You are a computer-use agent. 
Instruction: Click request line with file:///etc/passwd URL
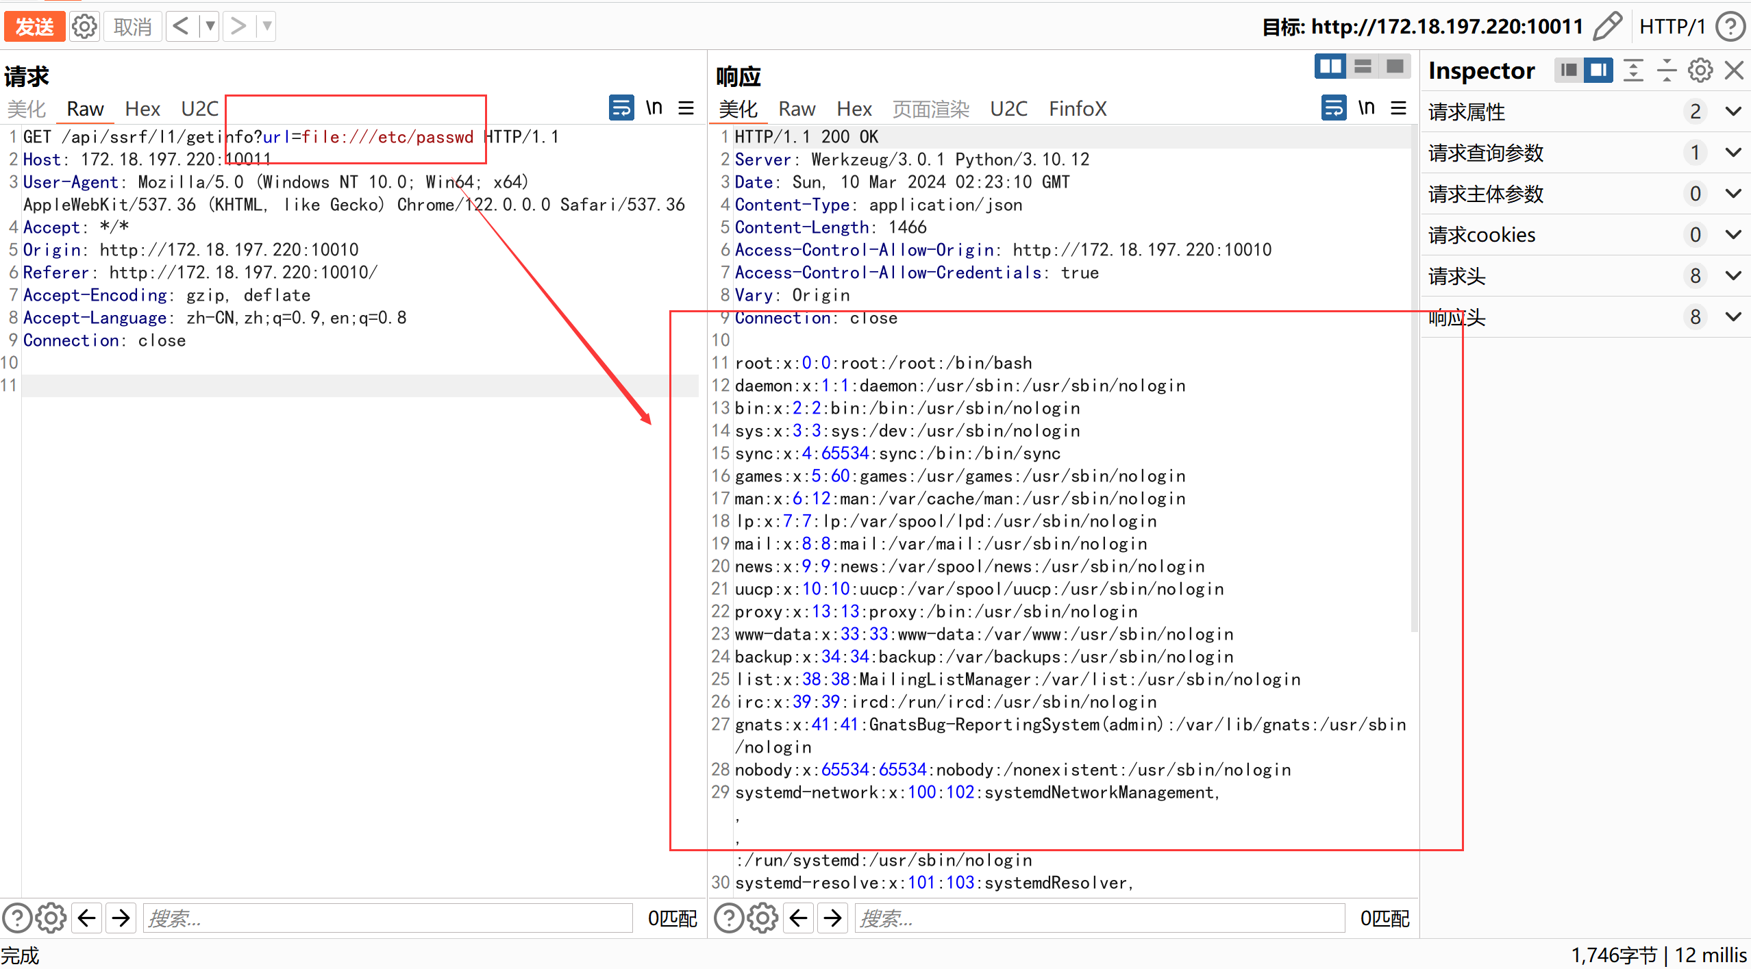291,137
